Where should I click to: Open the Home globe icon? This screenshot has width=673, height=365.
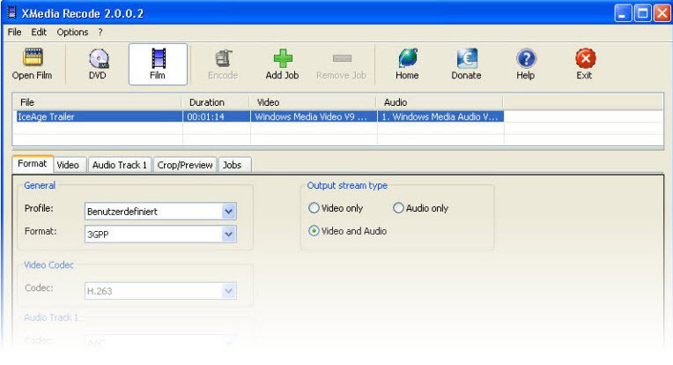pos(407,58)
